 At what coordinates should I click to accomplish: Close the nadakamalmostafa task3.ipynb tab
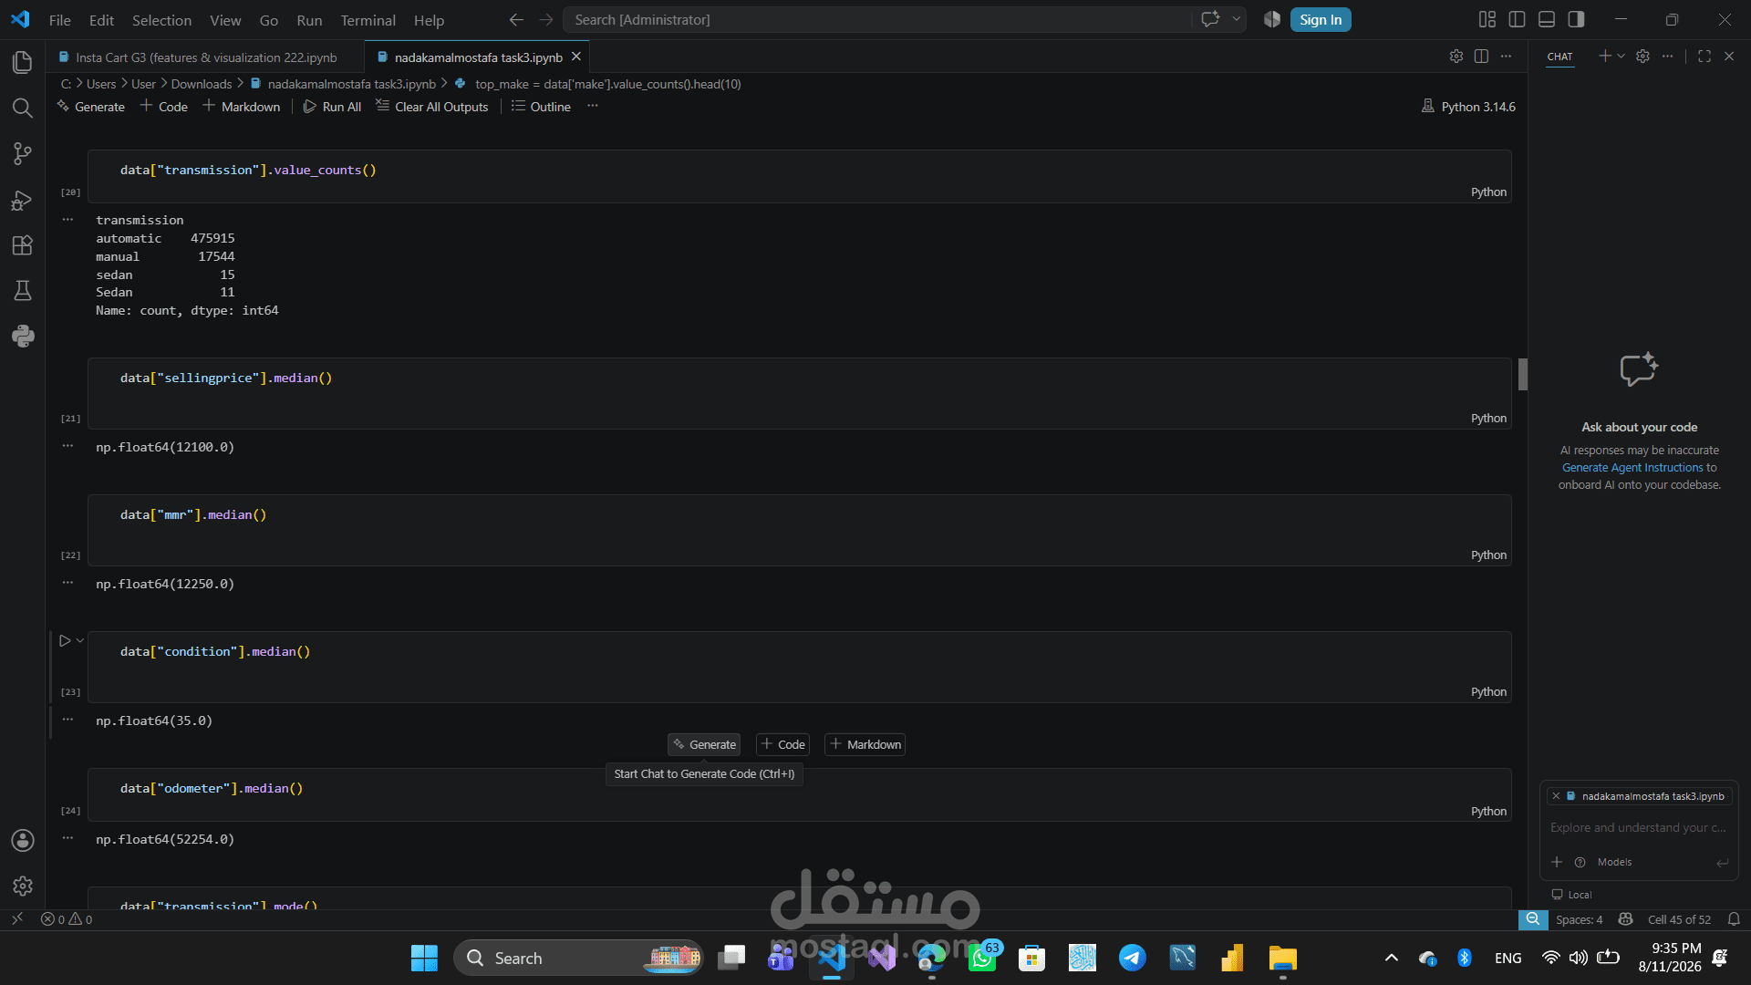point(576,57)
